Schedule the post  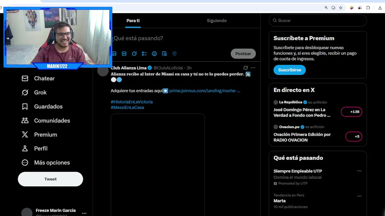pyautogui.click(x=164, y=54)
